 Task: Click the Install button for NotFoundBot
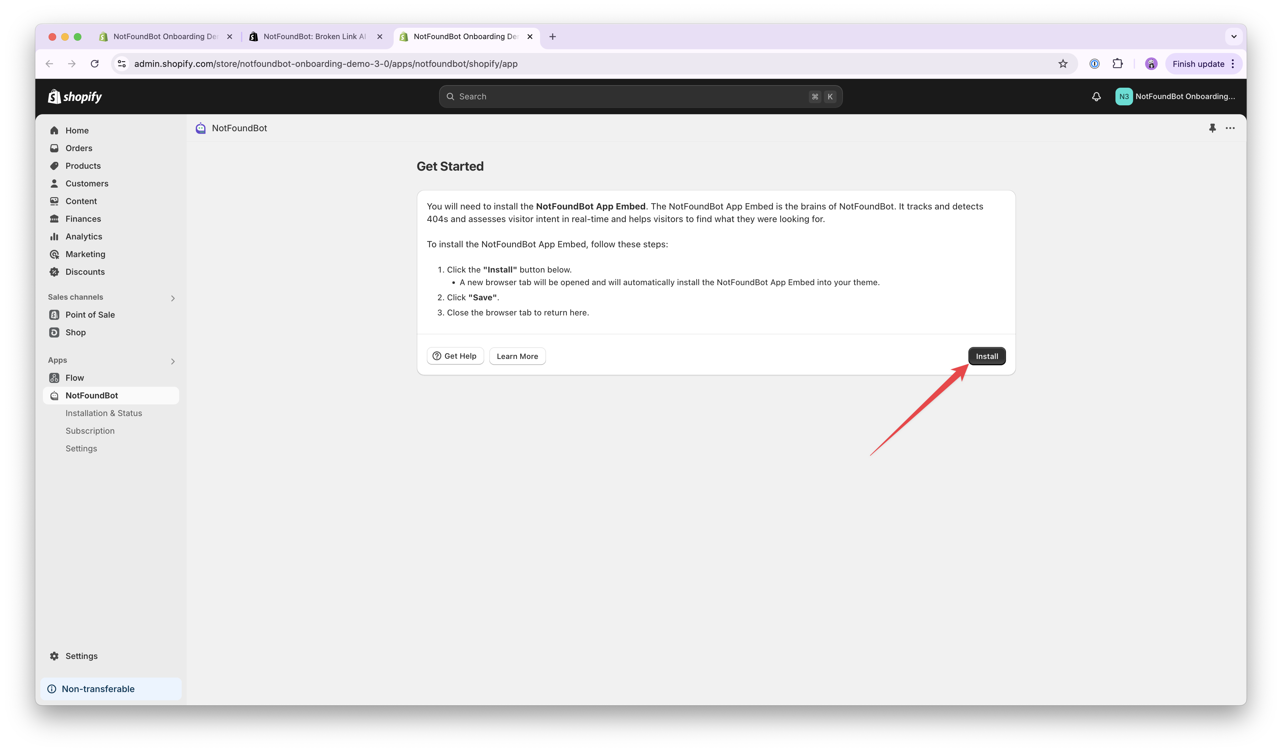point(986,355)
